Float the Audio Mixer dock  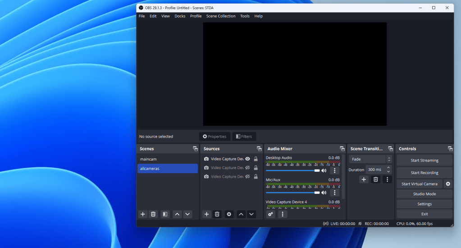click(342, 148)
